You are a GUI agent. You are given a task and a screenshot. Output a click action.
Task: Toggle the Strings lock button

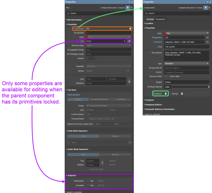182,93
